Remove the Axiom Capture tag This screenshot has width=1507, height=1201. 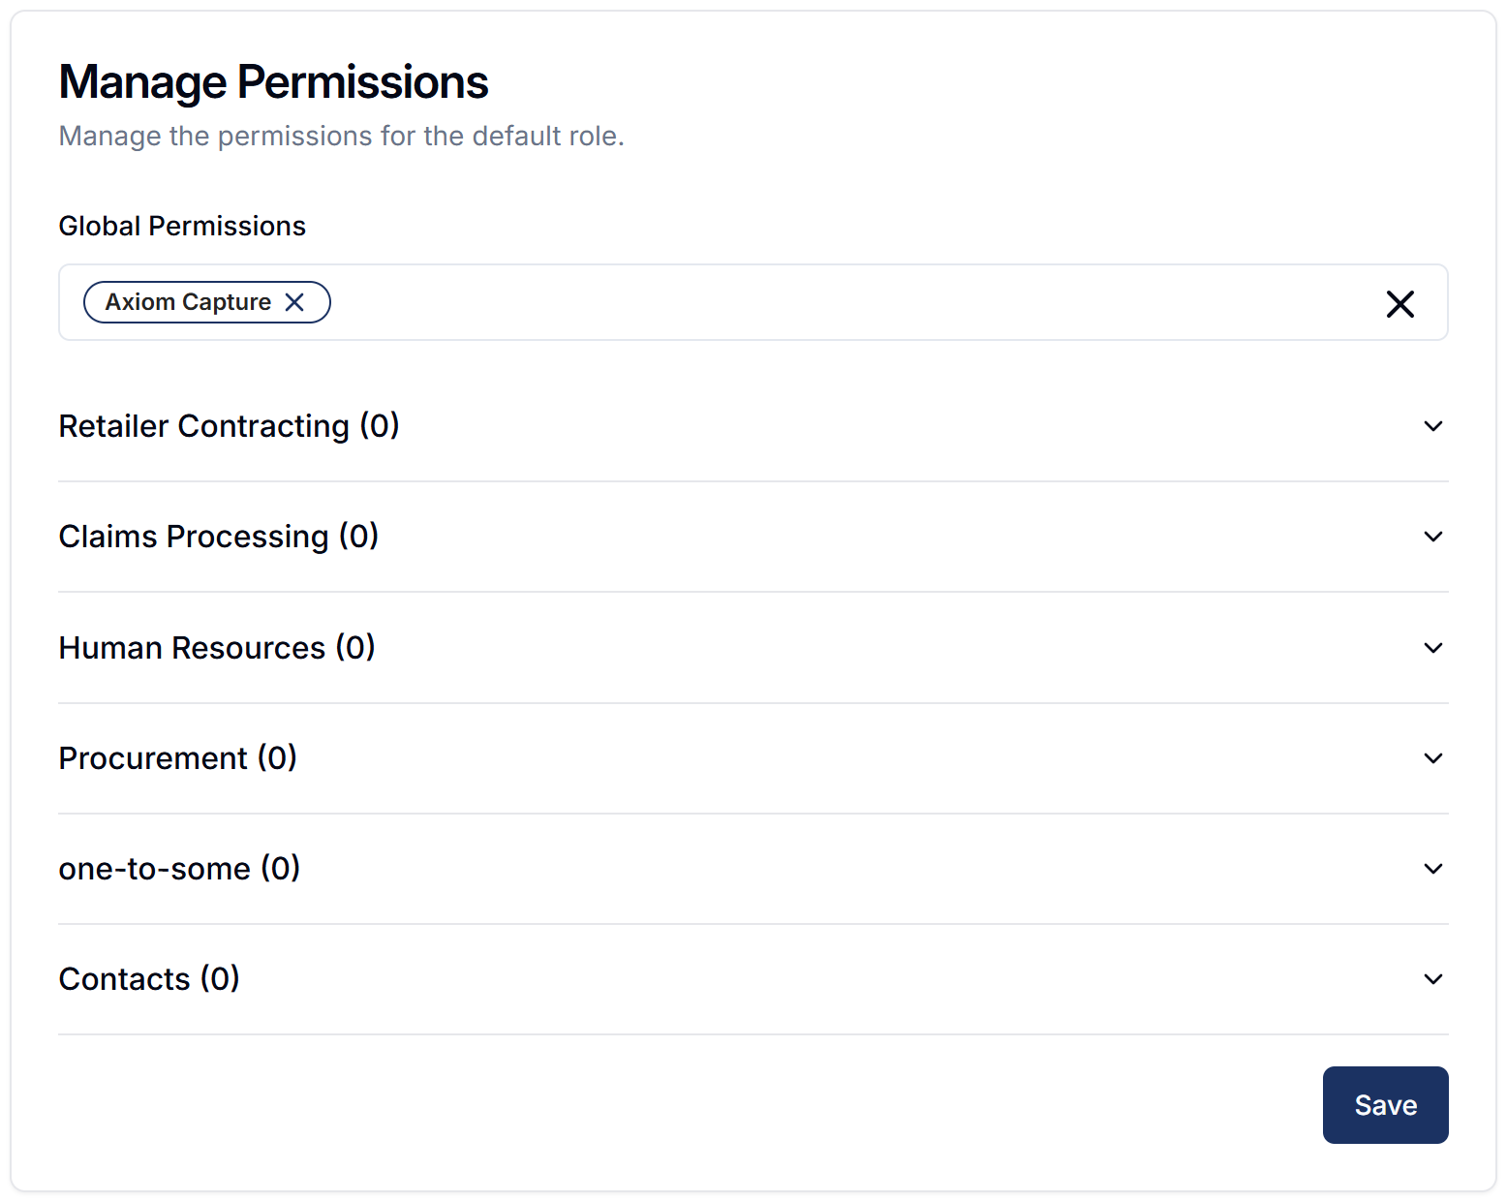tap(294, 302)
